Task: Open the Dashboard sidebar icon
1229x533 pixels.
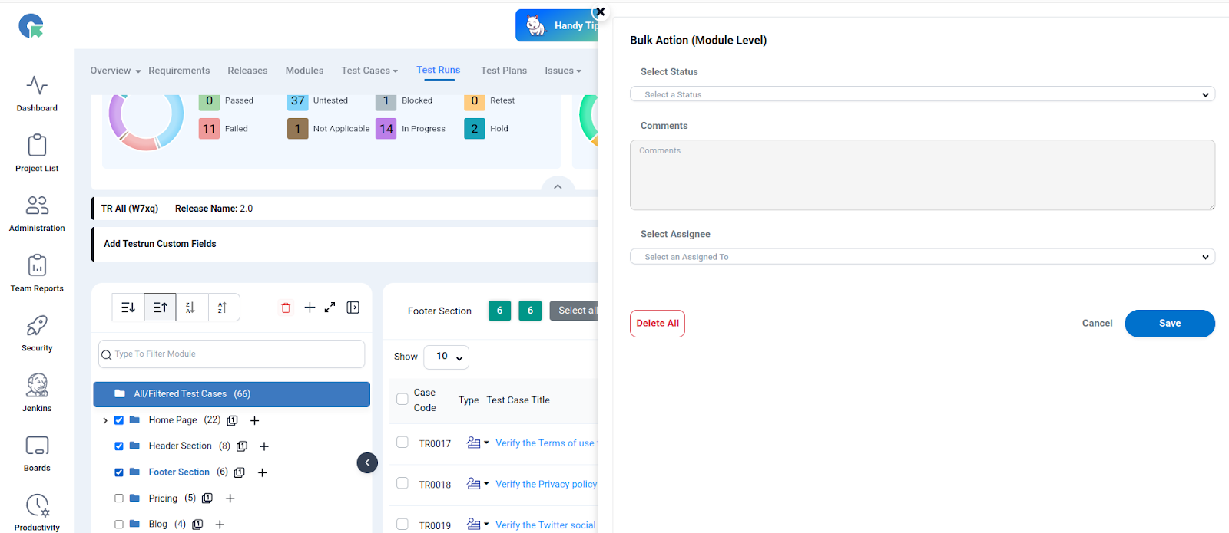Action: (37, 84)
